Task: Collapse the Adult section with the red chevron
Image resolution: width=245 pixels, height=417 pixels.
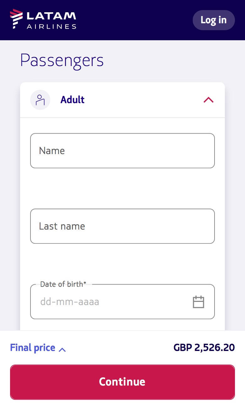Action: click(x=209, y=100)
